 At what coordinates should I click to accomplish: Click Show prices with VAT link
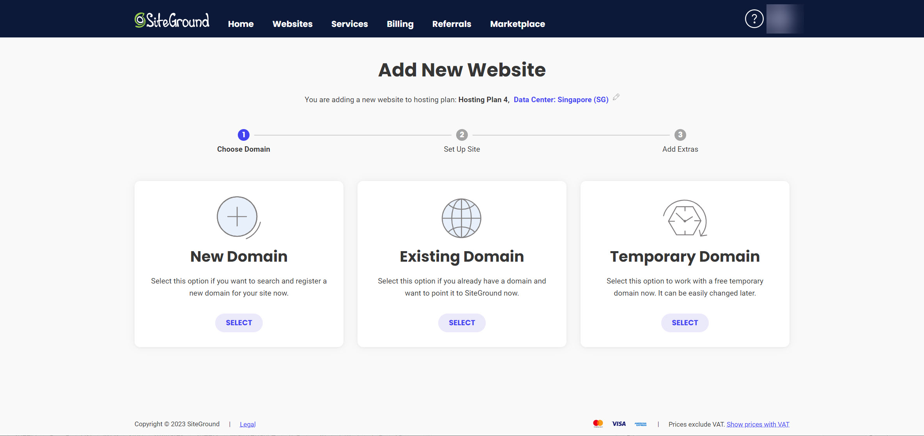pos(758,424)
